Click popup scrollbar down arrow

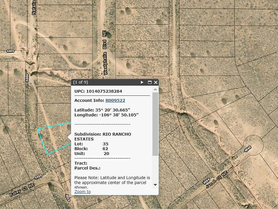click(155, 185)
